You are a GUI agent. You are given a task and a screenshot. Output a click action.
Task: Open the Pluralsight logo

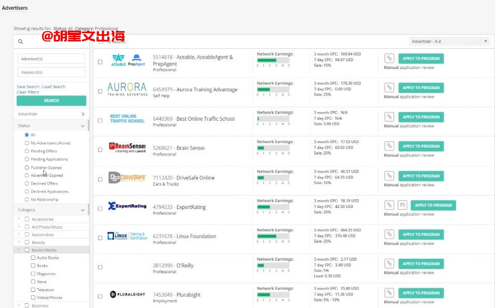tap(127, 295)
